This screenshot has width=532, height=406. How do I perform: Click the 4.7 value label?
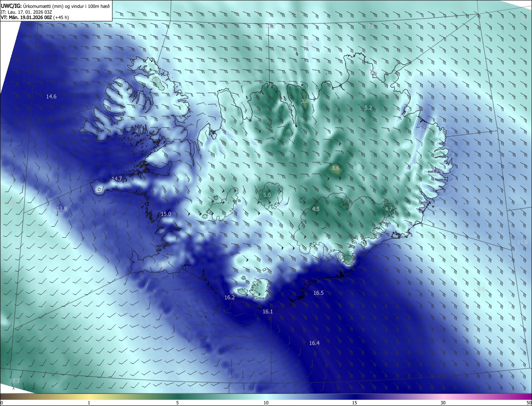click(389, 209)
